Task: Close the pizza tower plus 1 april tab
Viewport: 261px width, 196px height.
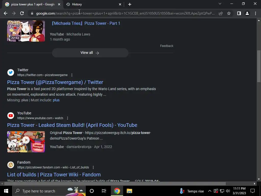Action: coord(59,4)
